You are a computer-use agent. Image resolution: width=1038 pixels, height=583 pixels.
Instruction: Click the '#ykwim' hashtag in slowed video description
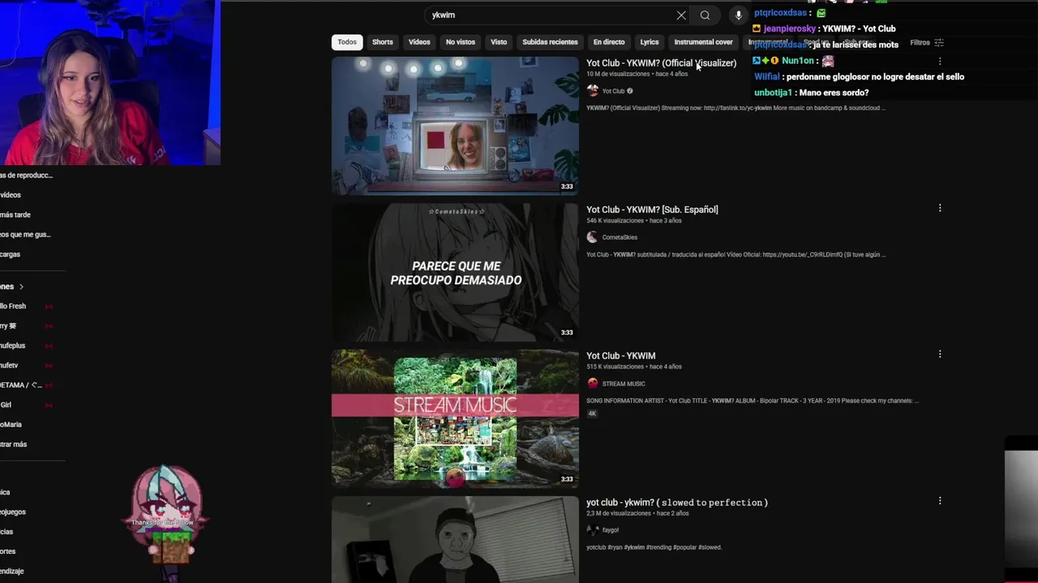[634, 547]
